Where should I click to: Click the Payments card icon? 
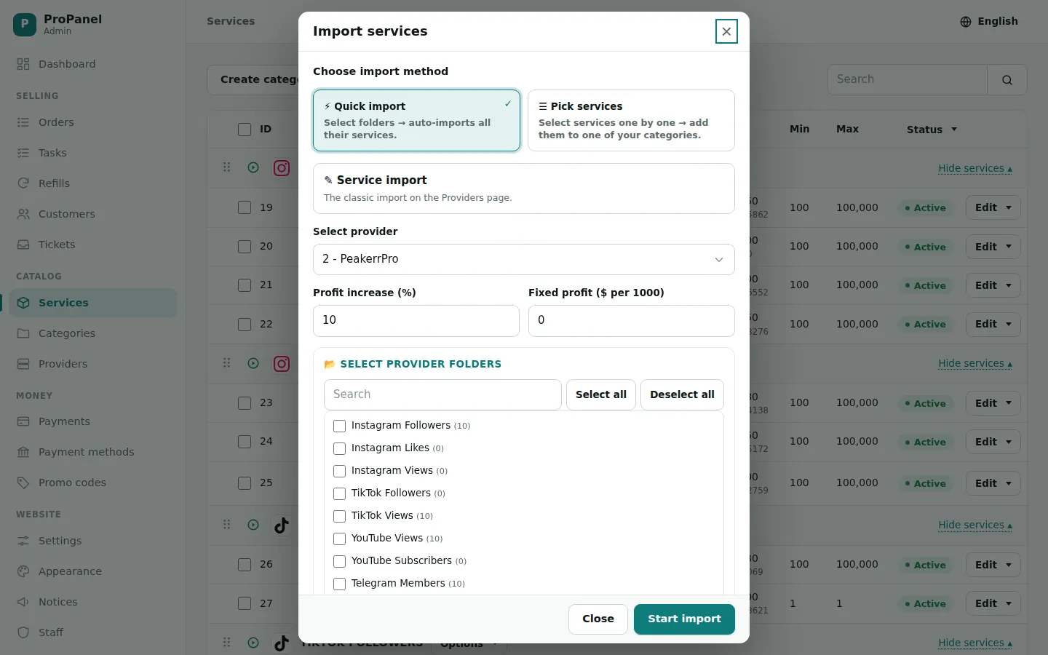[23, 421]
